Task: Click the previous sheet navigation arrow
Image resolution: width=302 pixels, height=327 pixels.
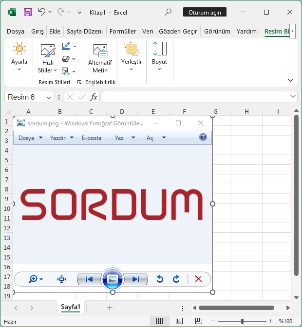Action: coord(16,308)
